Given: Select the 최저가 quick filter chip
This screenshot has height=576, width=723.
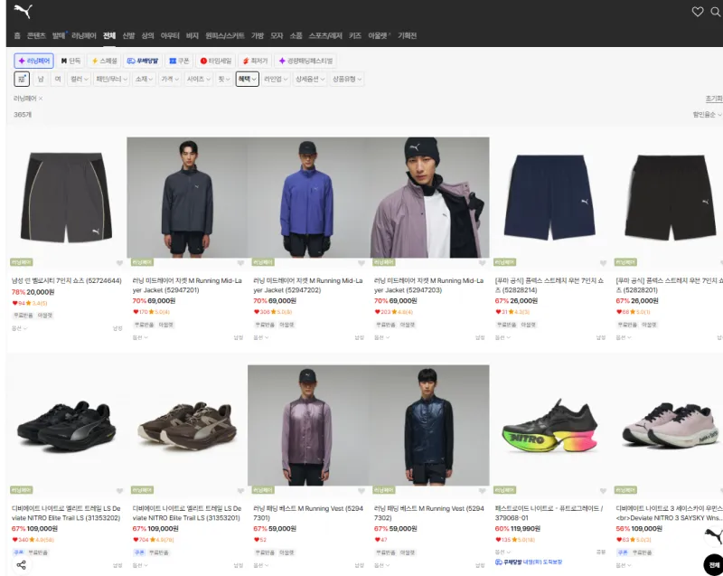Looking at the screenshot, I should point(255,61).
